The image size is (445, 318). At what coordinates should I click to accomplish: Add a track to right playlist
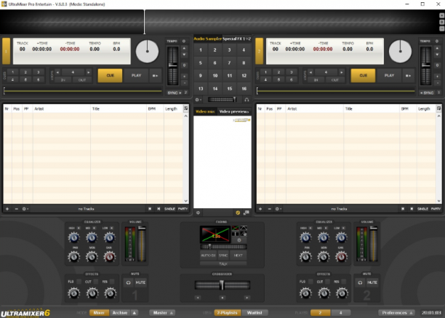260,209
